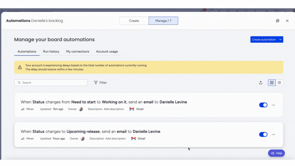The width and height of the screenshot is (295, 166).
Task: Switch to card view layout
Action: coord(272,83)
